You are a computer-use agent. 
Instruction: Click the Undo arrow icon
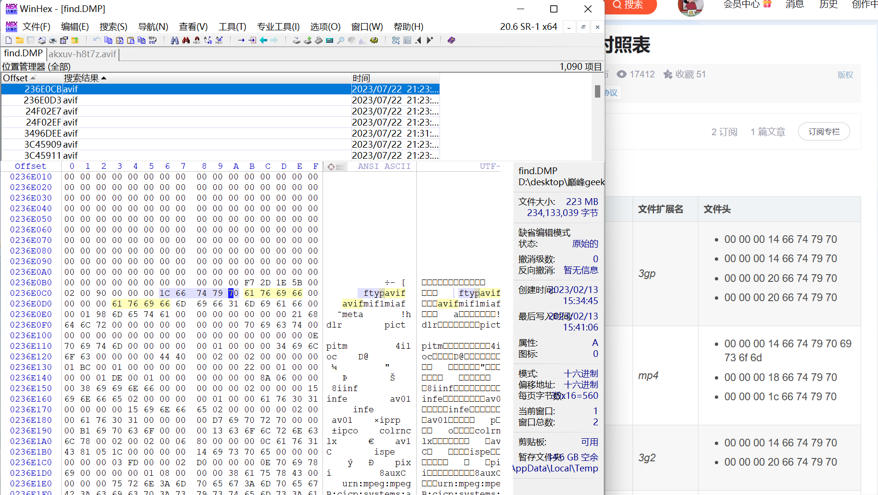pos(97,40)
